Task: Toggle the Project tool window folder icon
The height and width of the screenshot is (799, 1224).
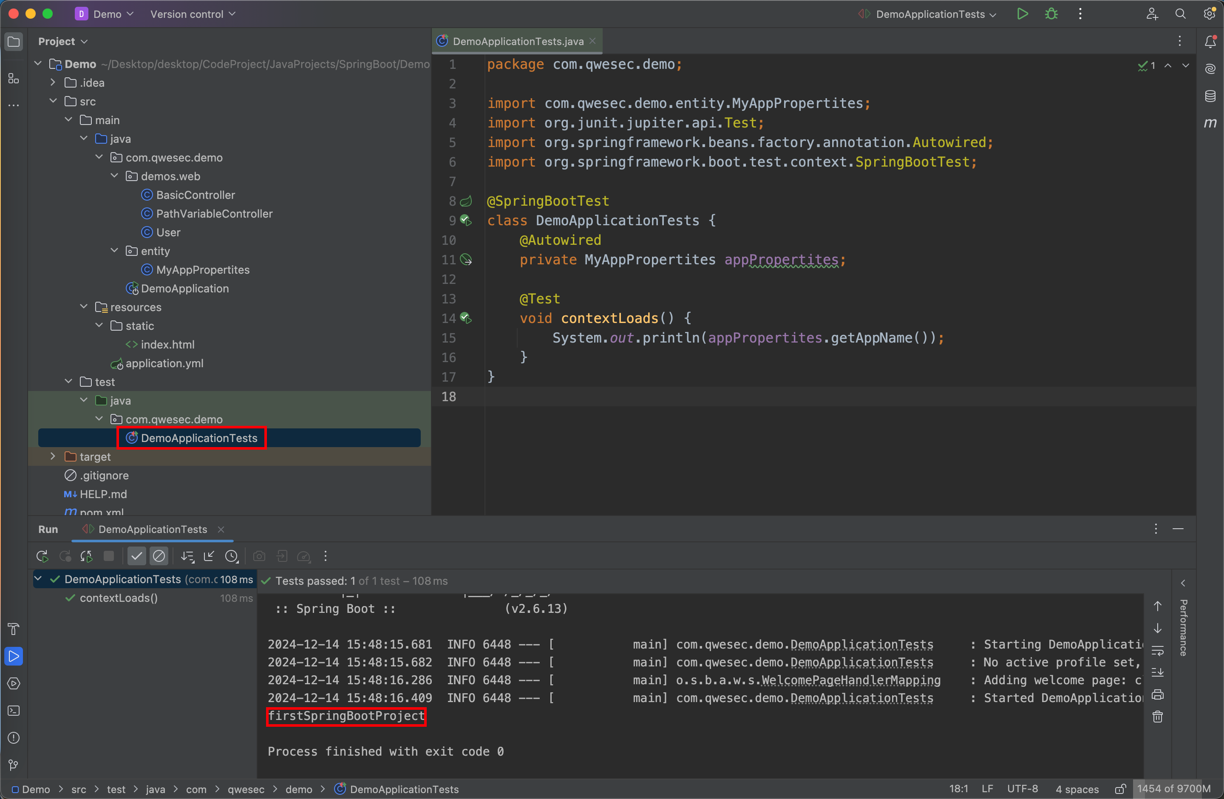Action: click(14, 42)
